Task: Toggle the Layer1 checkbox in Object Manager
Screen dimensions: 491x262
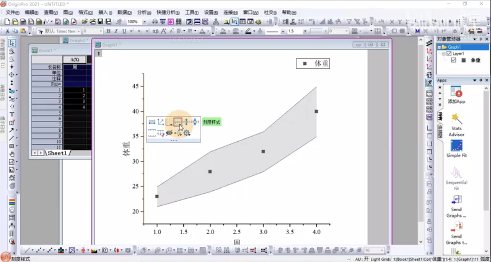Action: pos(449,54)
